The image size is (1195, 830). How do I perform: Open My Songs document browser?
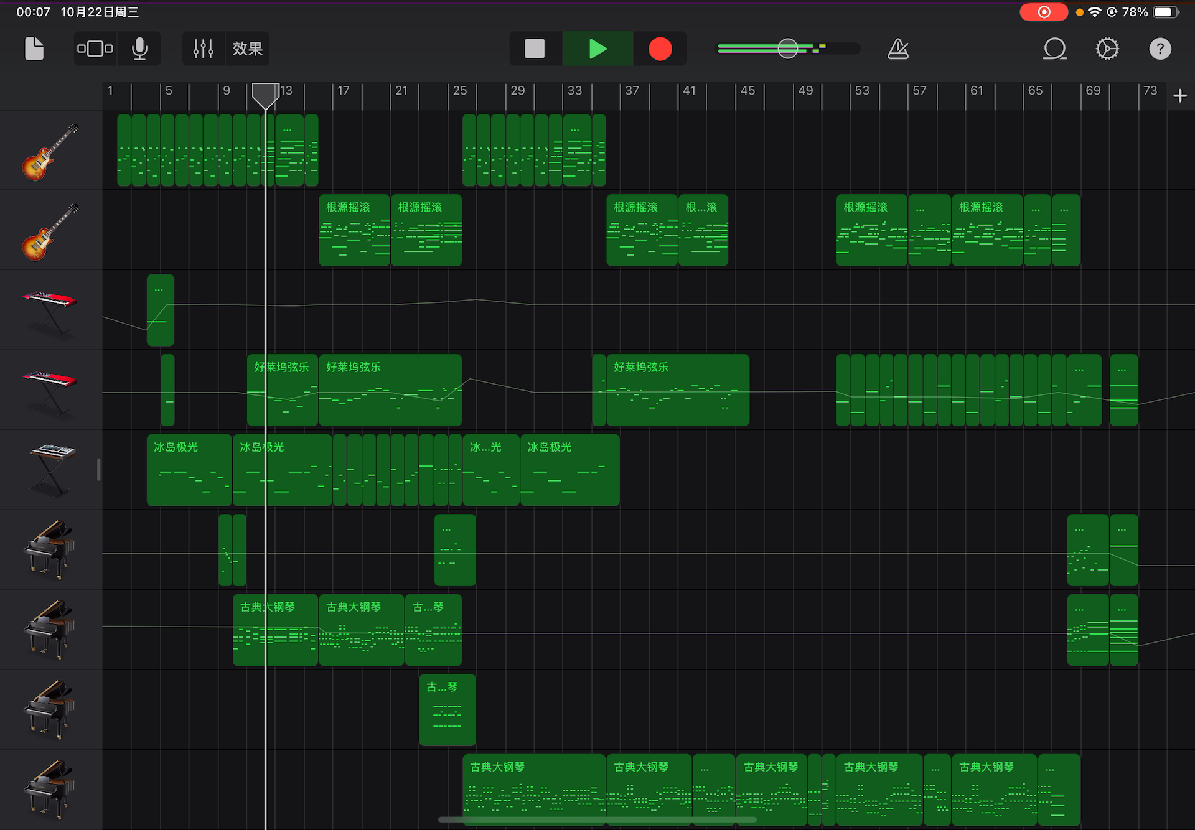34,49
